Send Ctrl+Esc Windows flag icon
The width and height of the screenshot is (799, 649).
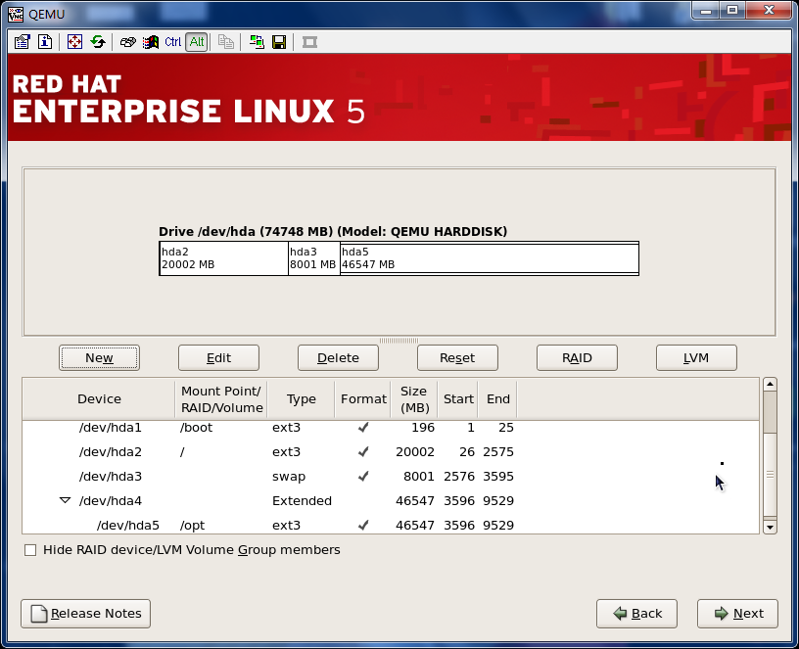click(151, 42)
